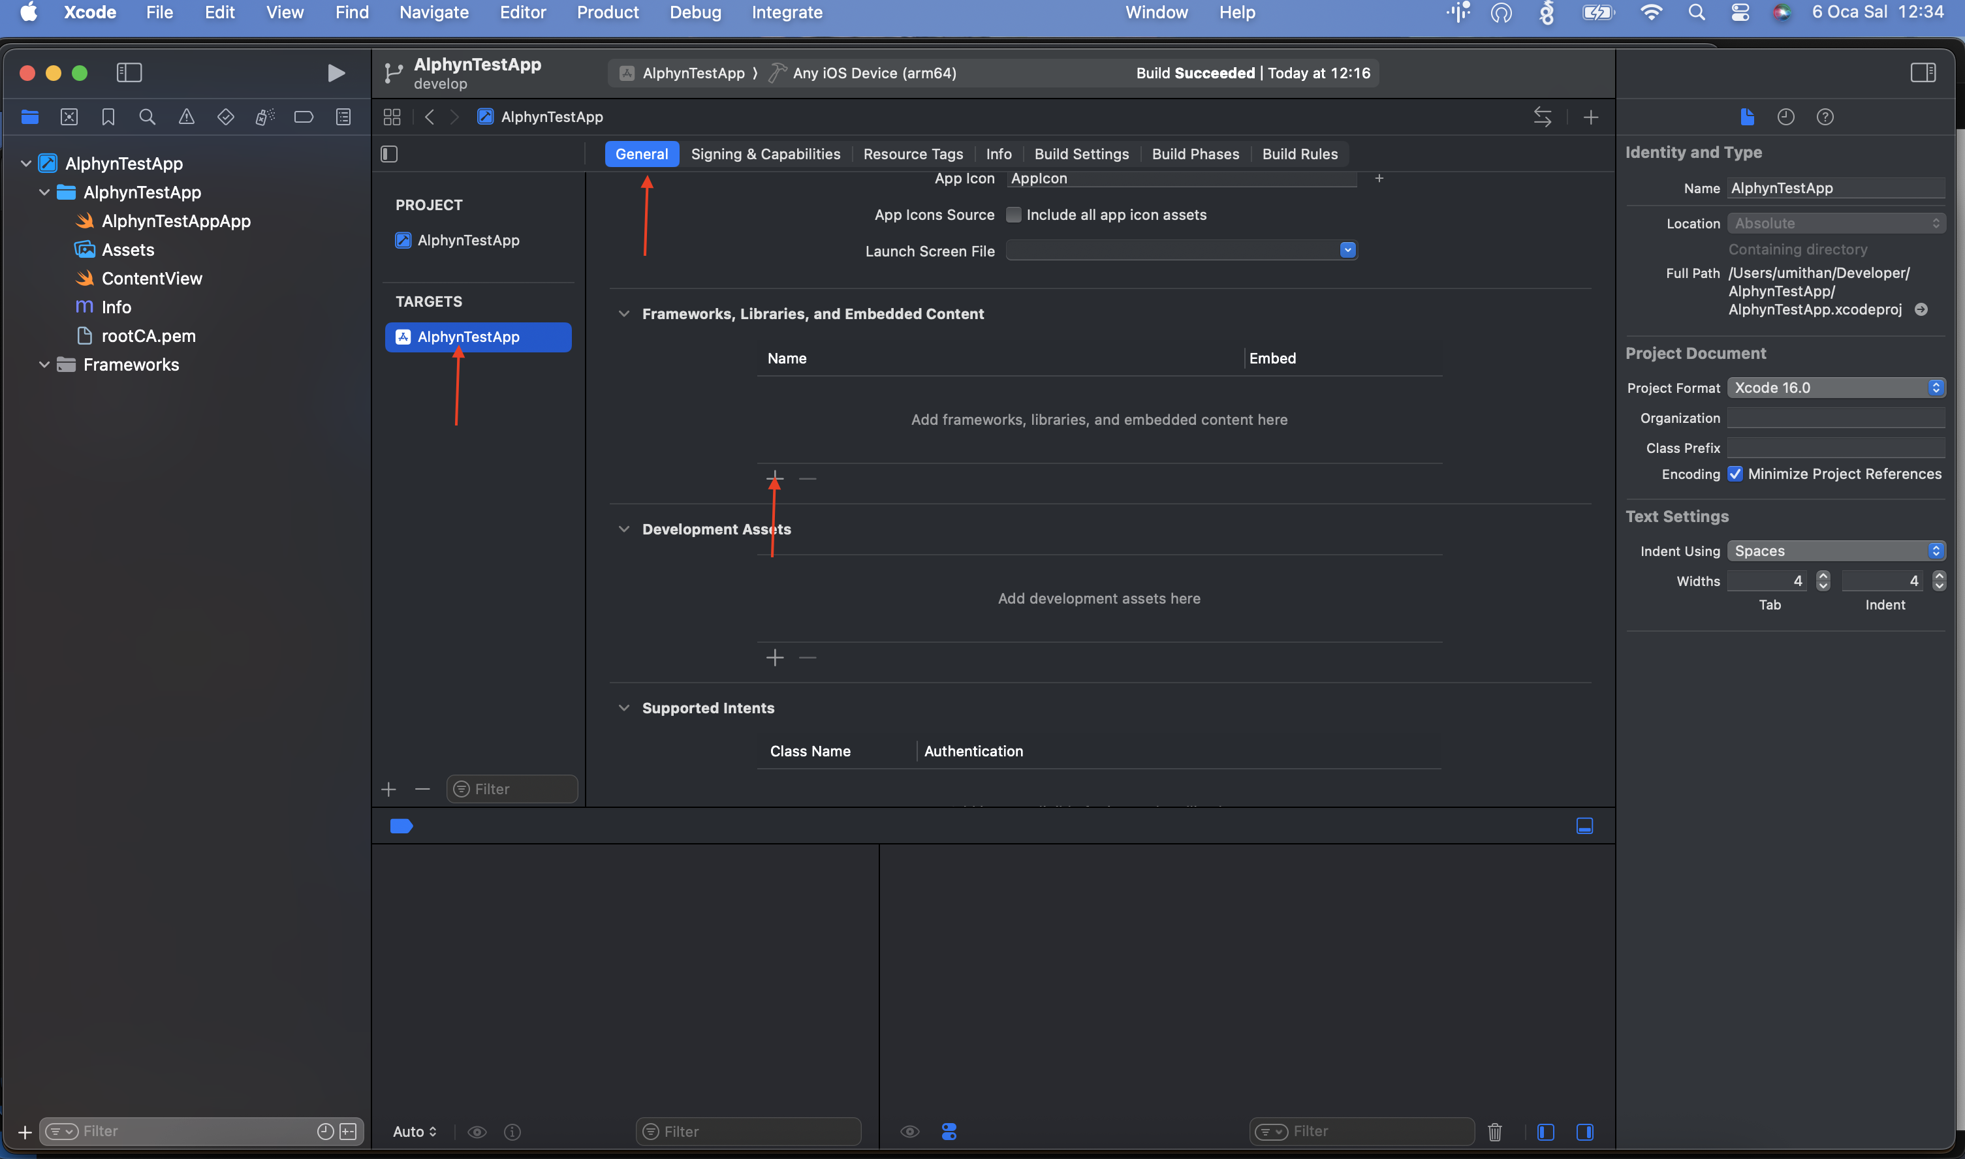Show the Quick Help inspector icon
This screenshot has height=1159, width=1965.
(1825, 117)
